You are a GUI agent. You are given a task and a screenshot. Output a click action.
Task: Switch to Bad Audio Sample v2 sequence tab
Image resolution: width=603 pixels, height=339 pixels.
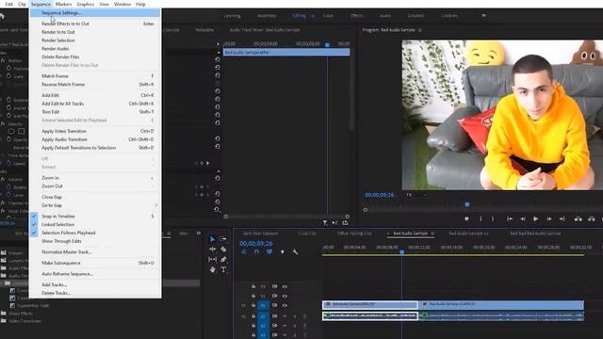click(x=468, y=234)
